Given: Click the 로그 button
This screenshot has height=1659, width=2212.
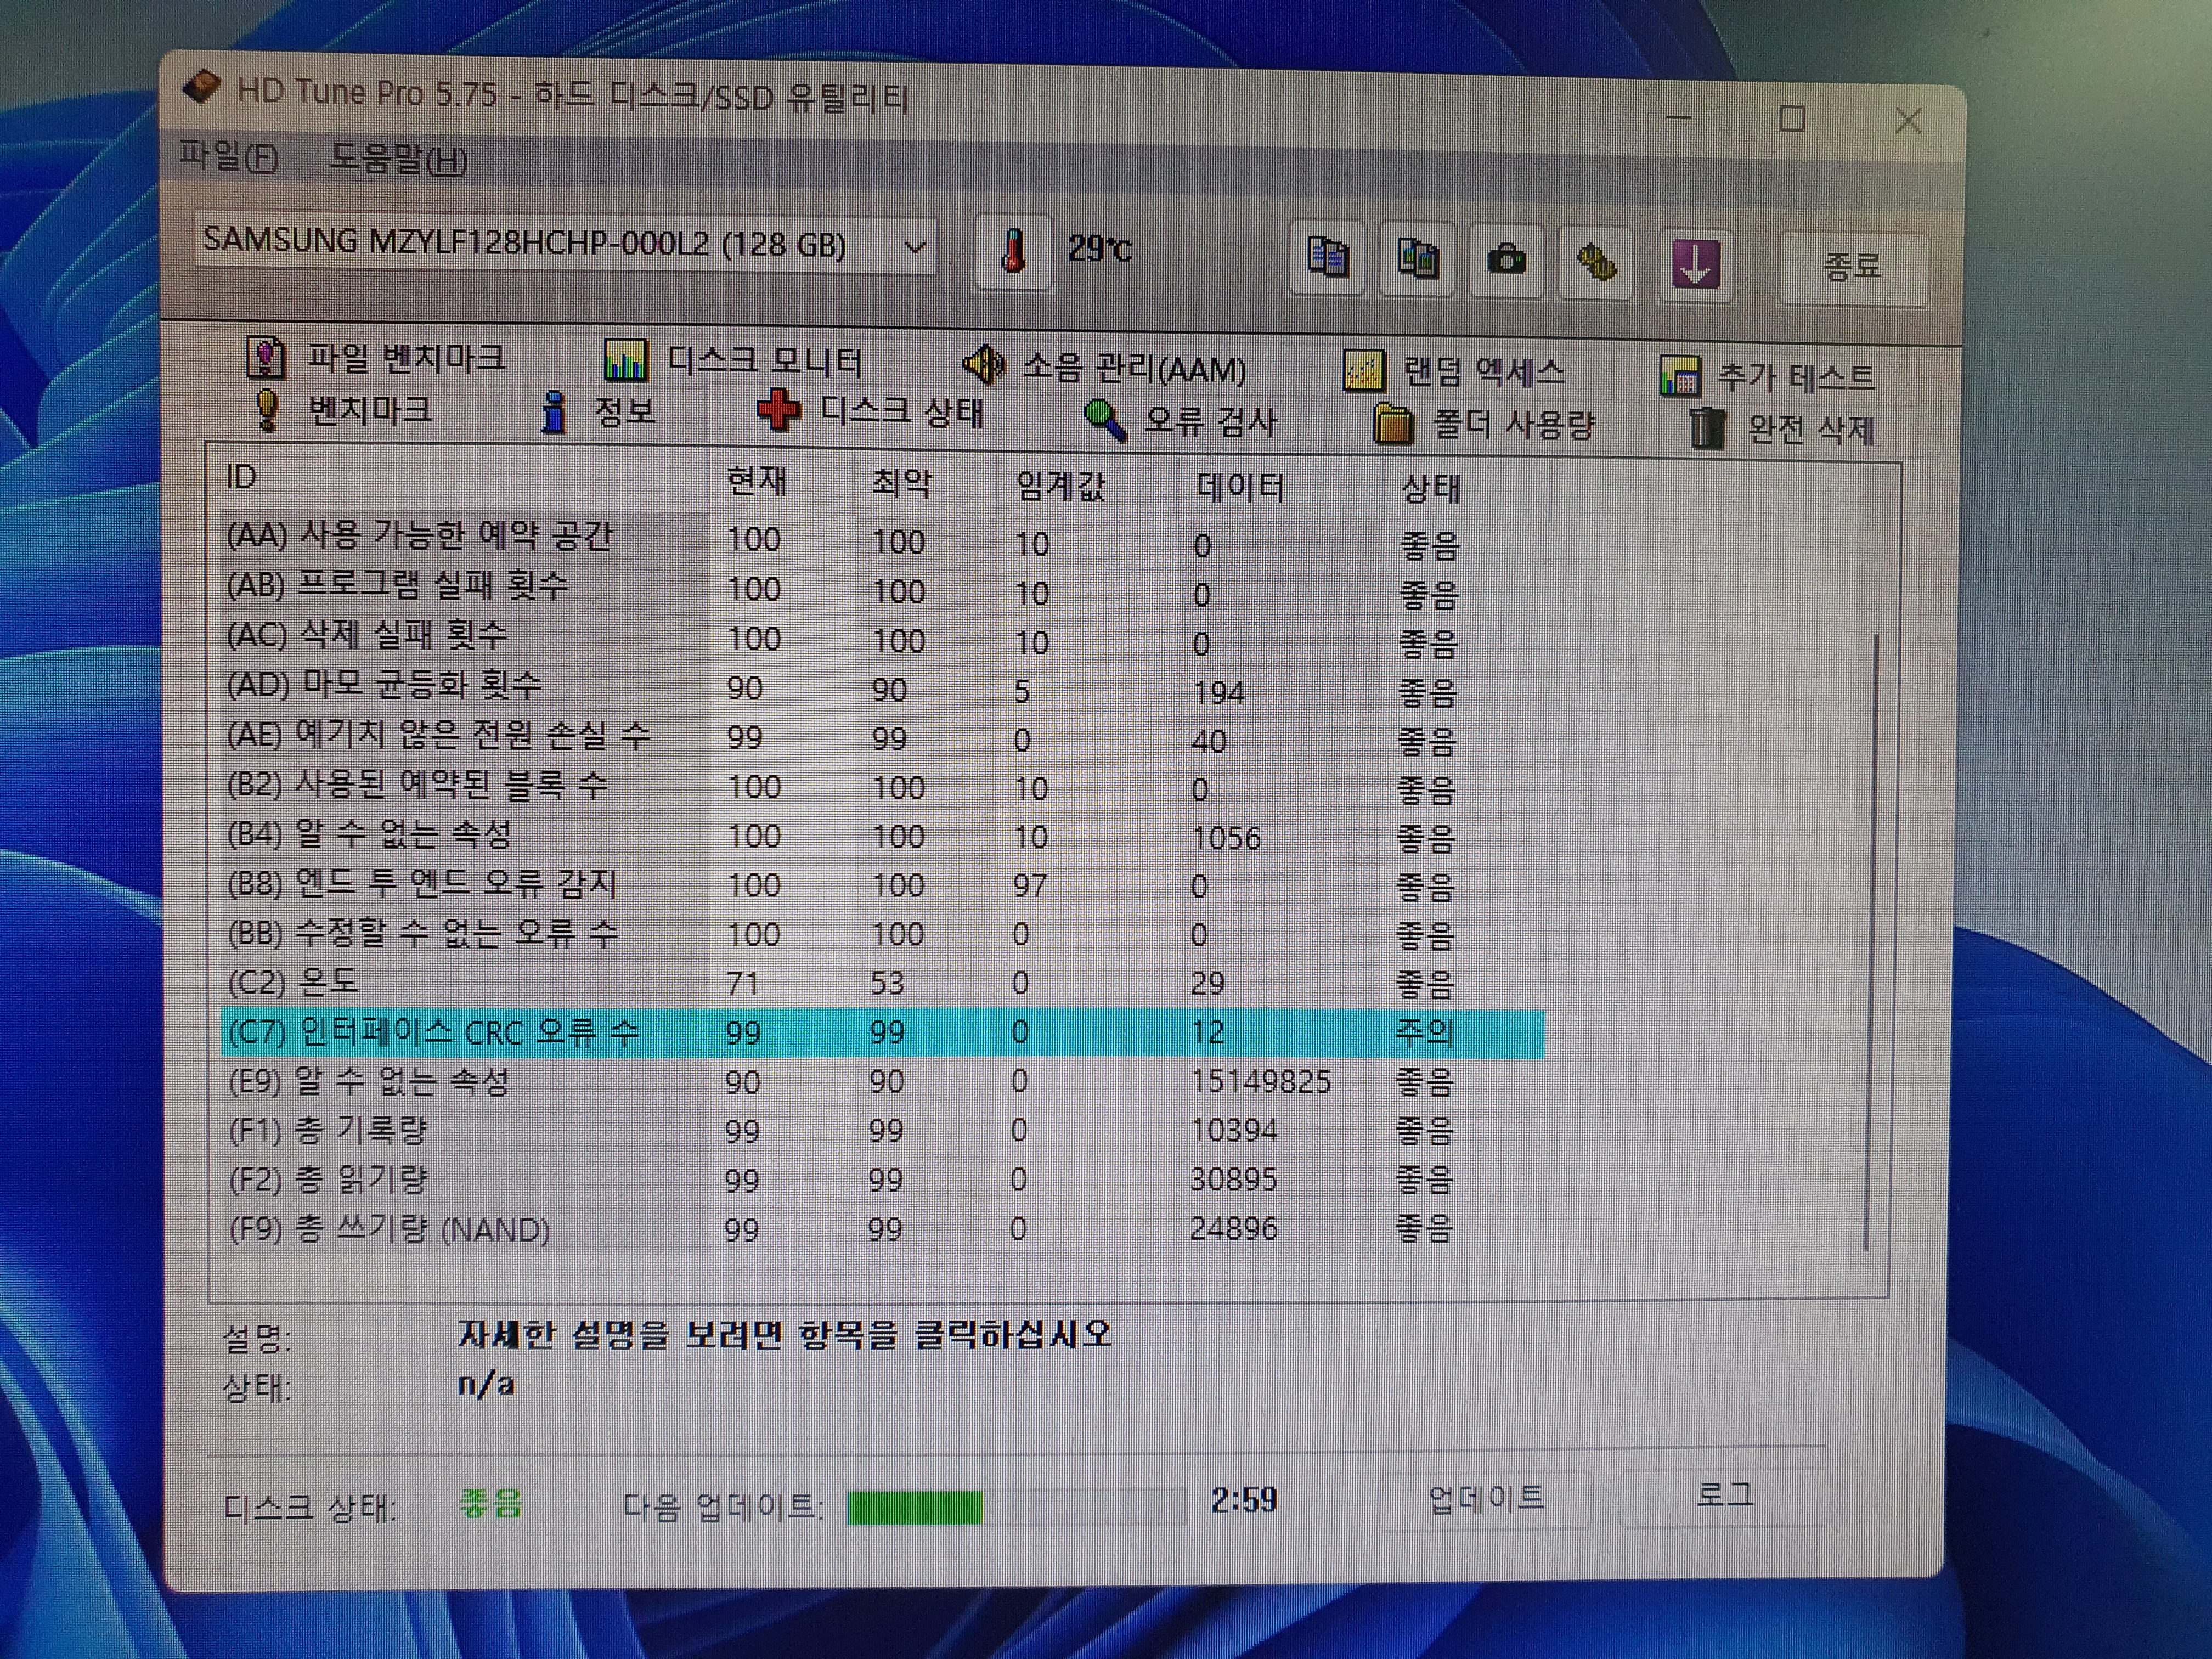Looking at the screenshot, I should [1725, 1496].
